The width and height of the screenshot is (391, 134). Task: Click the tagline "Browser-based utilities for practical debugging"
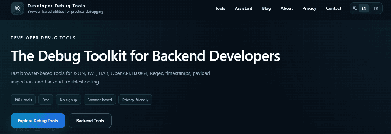(65, 12)
